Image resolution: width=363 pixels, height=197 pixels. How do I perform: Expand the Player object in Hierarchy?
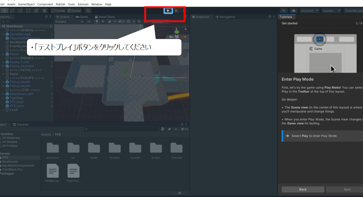click(x=3, y=54)
